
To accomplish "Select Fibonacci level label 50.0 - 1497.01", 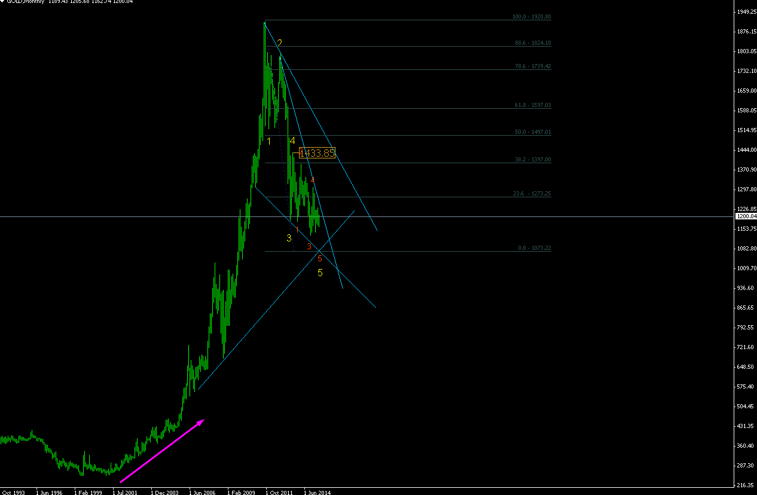I will pos(532,132).
